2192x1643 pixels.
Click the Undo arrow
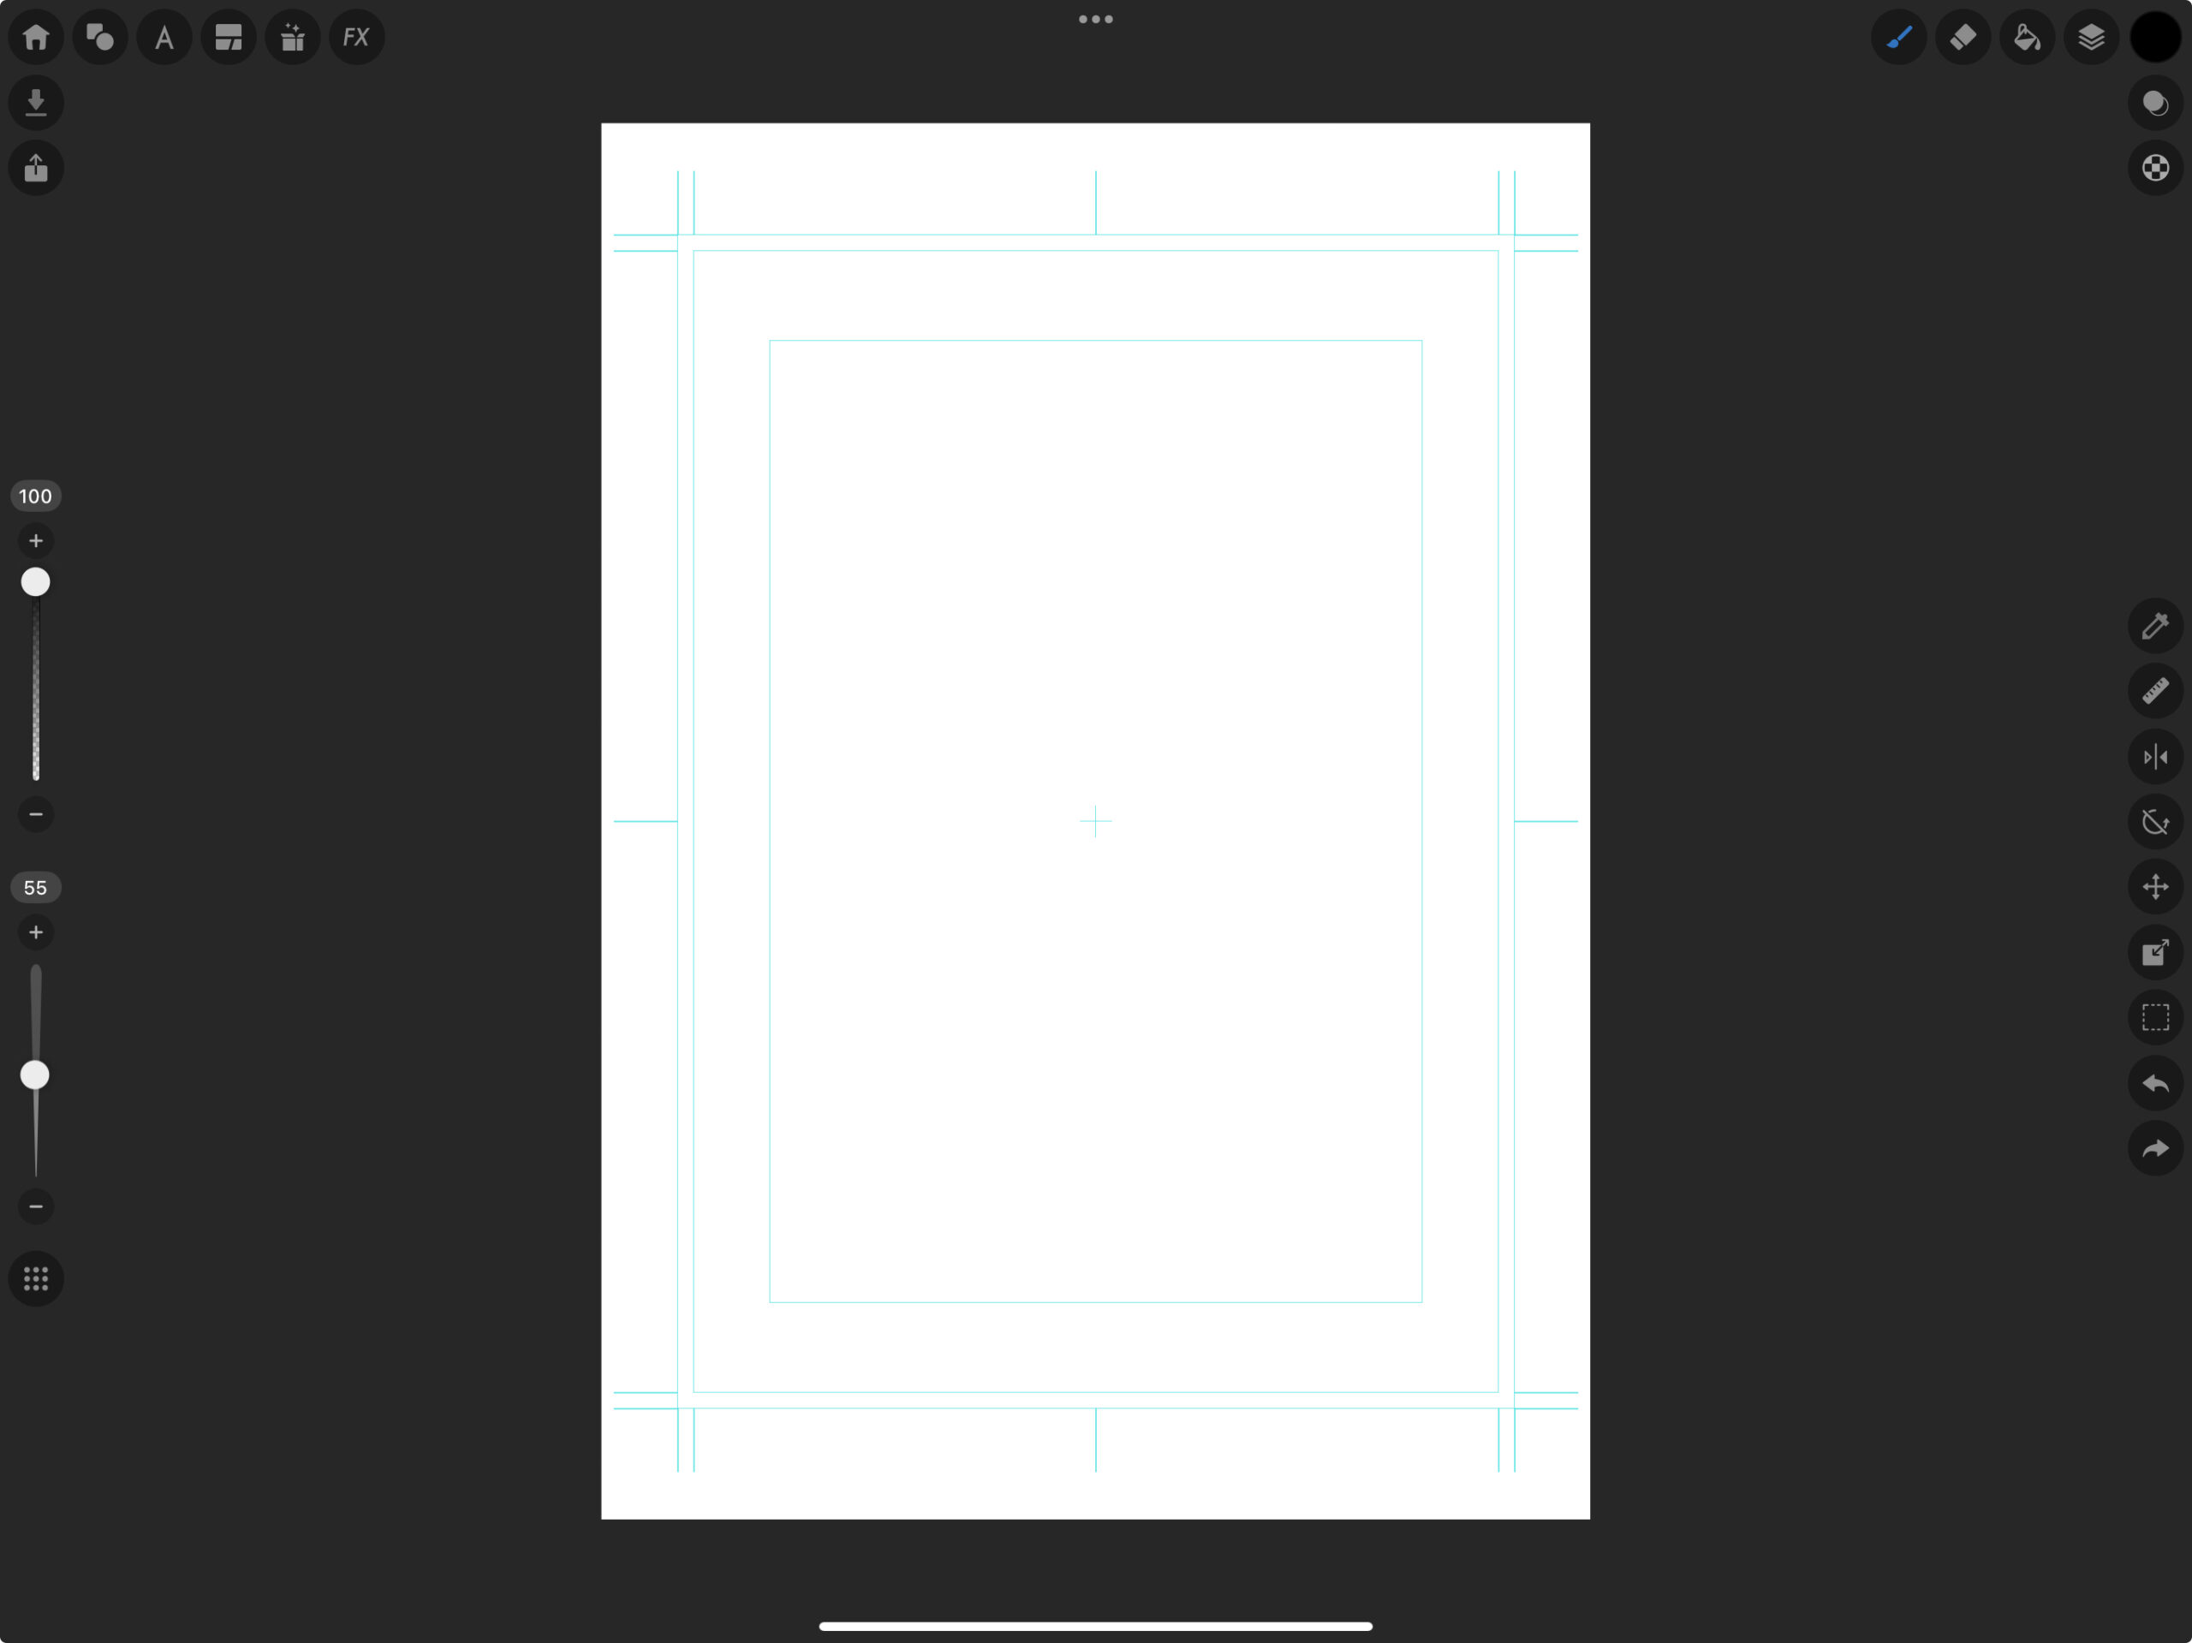click(2154, 1083)
